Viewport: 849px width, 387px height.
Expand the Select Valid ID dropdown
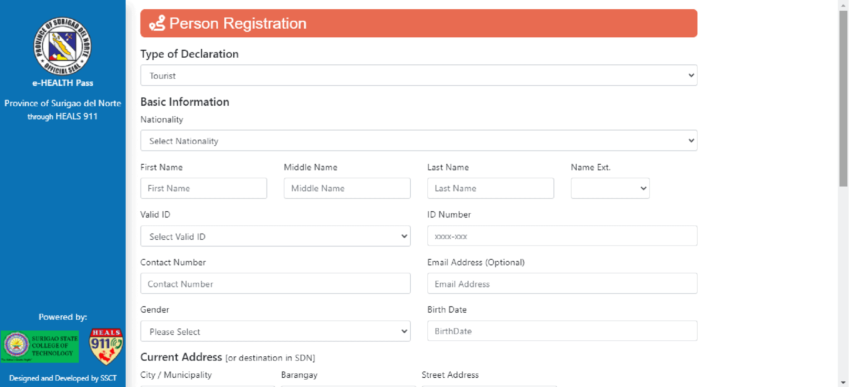pos(275,236)
